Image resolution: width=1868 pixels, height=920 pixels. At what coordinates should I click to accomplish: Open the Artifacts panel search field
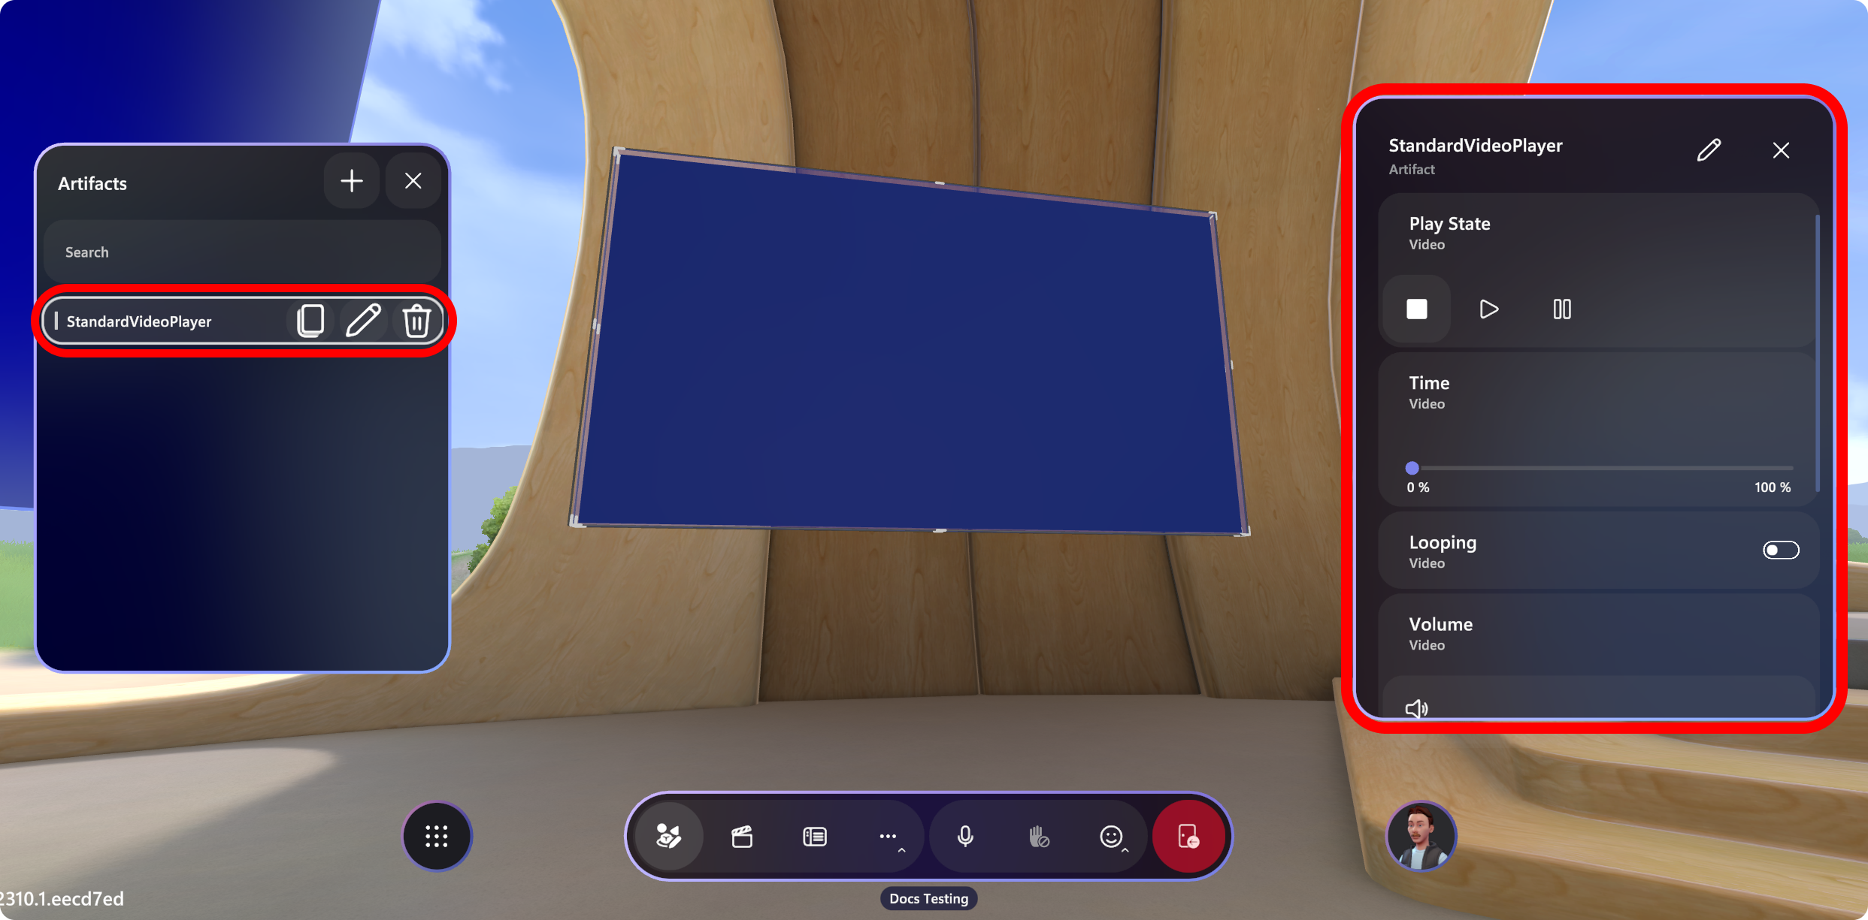[x=243, y=251]
